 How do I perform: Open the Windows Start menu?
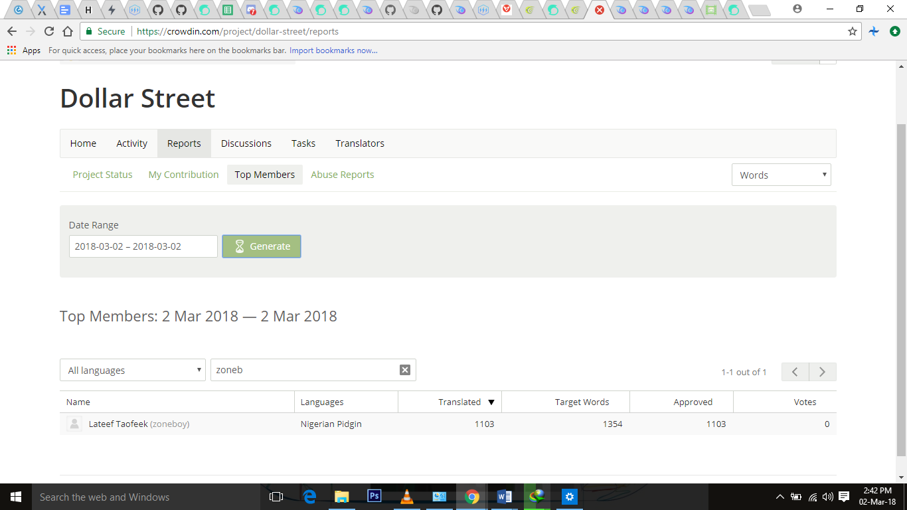click(x=16, y=497)
